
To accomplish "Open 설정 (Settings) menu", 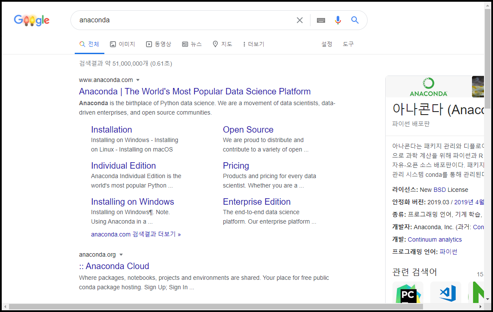I will (327, 44).
